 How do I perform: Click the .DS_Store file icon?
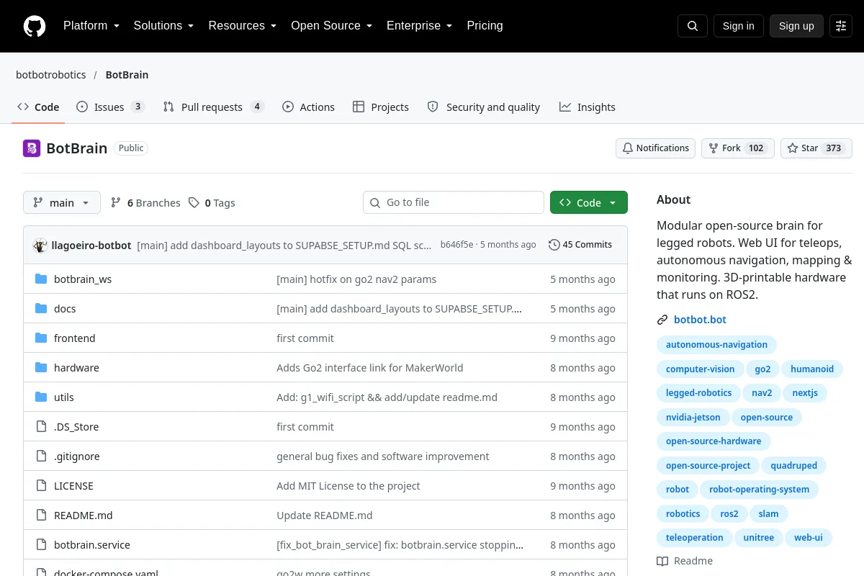click(41, 426)
